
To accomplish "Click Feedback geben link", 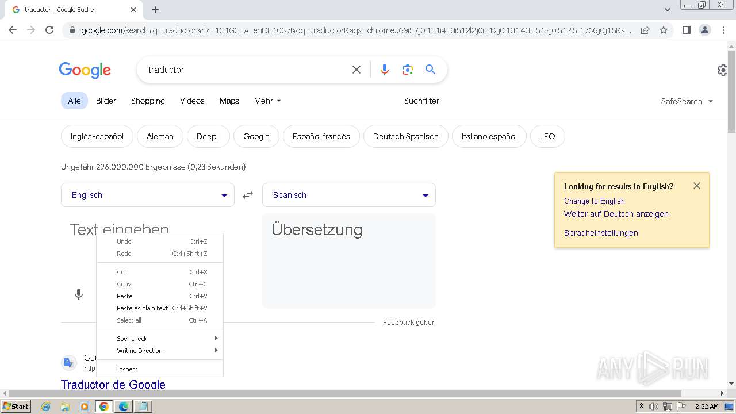I will 409,323.
